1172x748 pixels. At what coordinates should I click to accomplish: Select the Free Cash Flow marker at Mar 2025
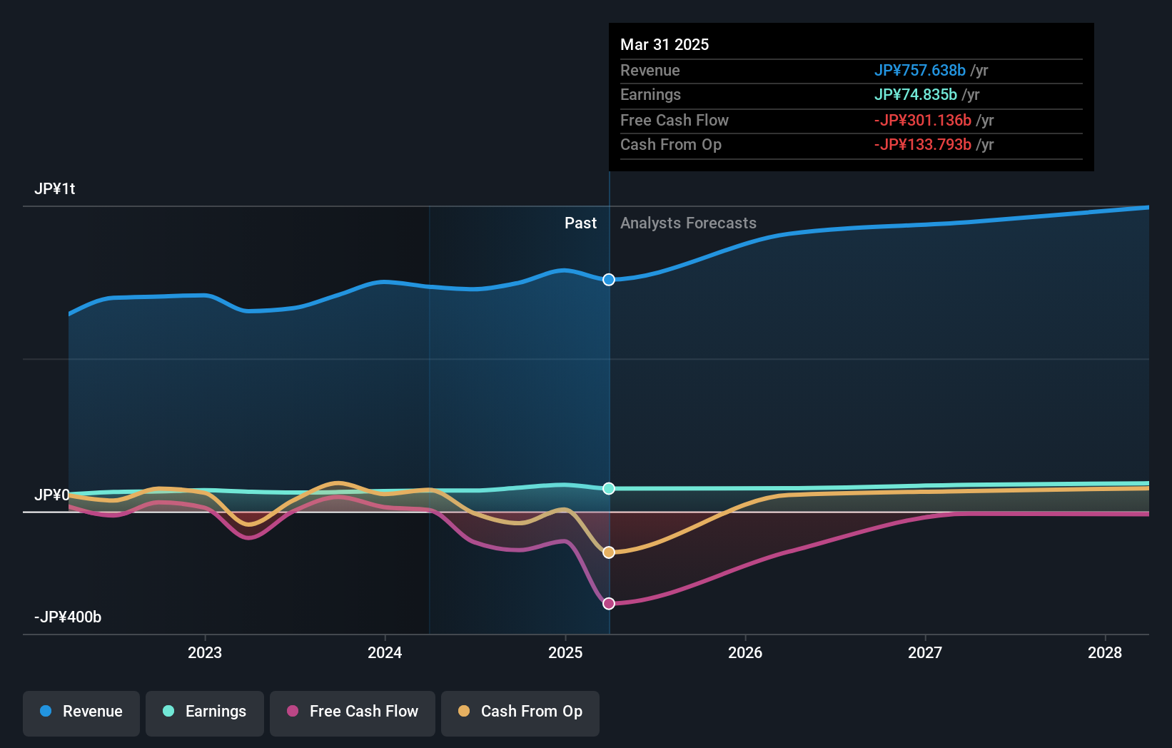point(609,604)
